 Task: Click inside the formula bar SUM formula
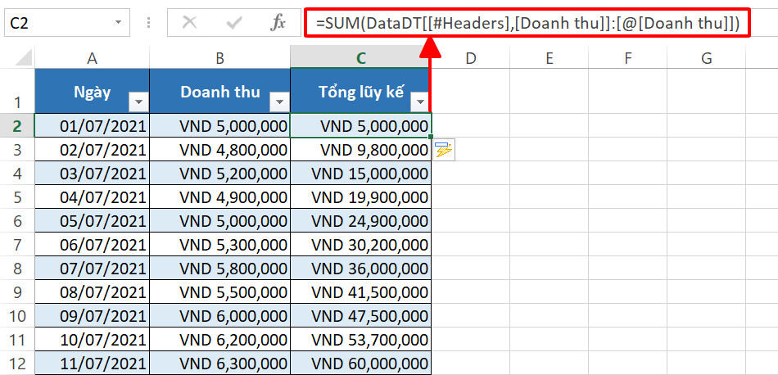coord(527,22)
